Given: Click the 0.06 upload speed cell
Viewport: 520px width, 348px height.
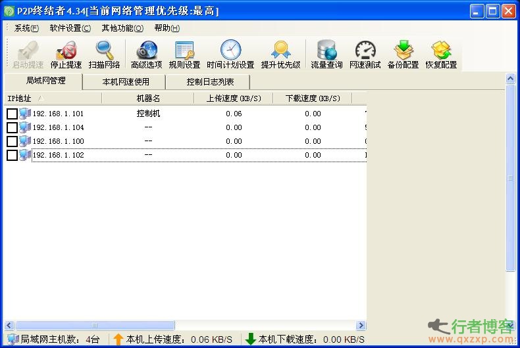Looking at the screenshot, I should click(x=234, y=114).
